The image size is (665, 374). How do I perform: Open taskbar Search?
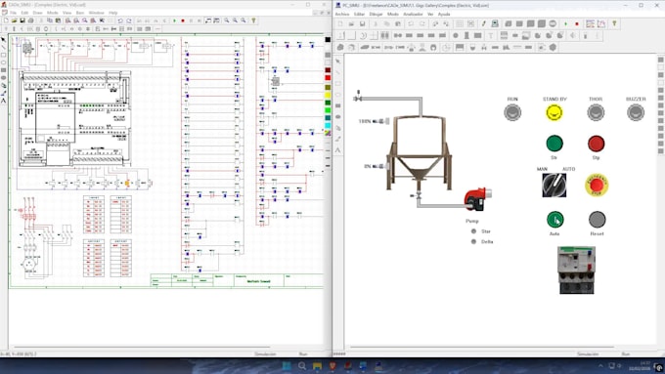click(302, 365)
